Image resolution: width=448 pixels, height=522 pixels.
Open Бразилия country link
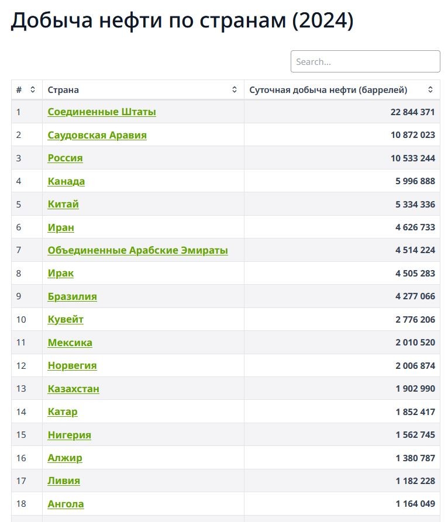pyautogui.click(x=72, y=296)
